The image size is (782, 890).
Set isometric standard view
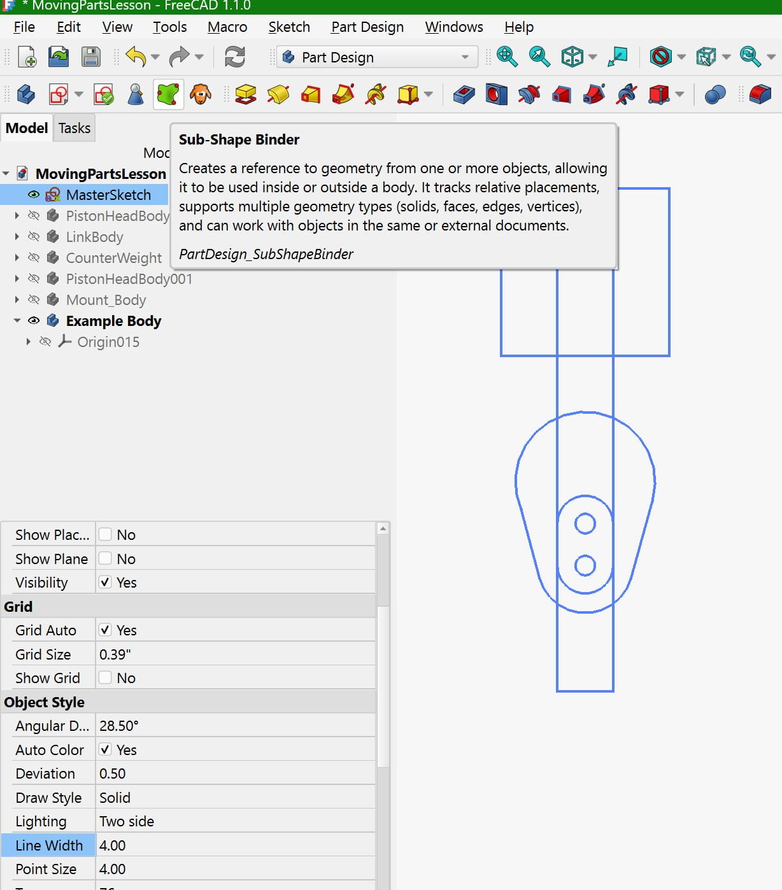[572, 57]
